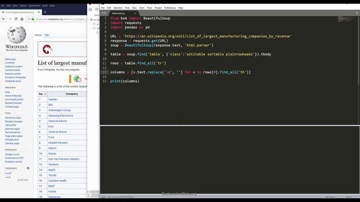Open the General Motors link

click(x=57, y=132)
